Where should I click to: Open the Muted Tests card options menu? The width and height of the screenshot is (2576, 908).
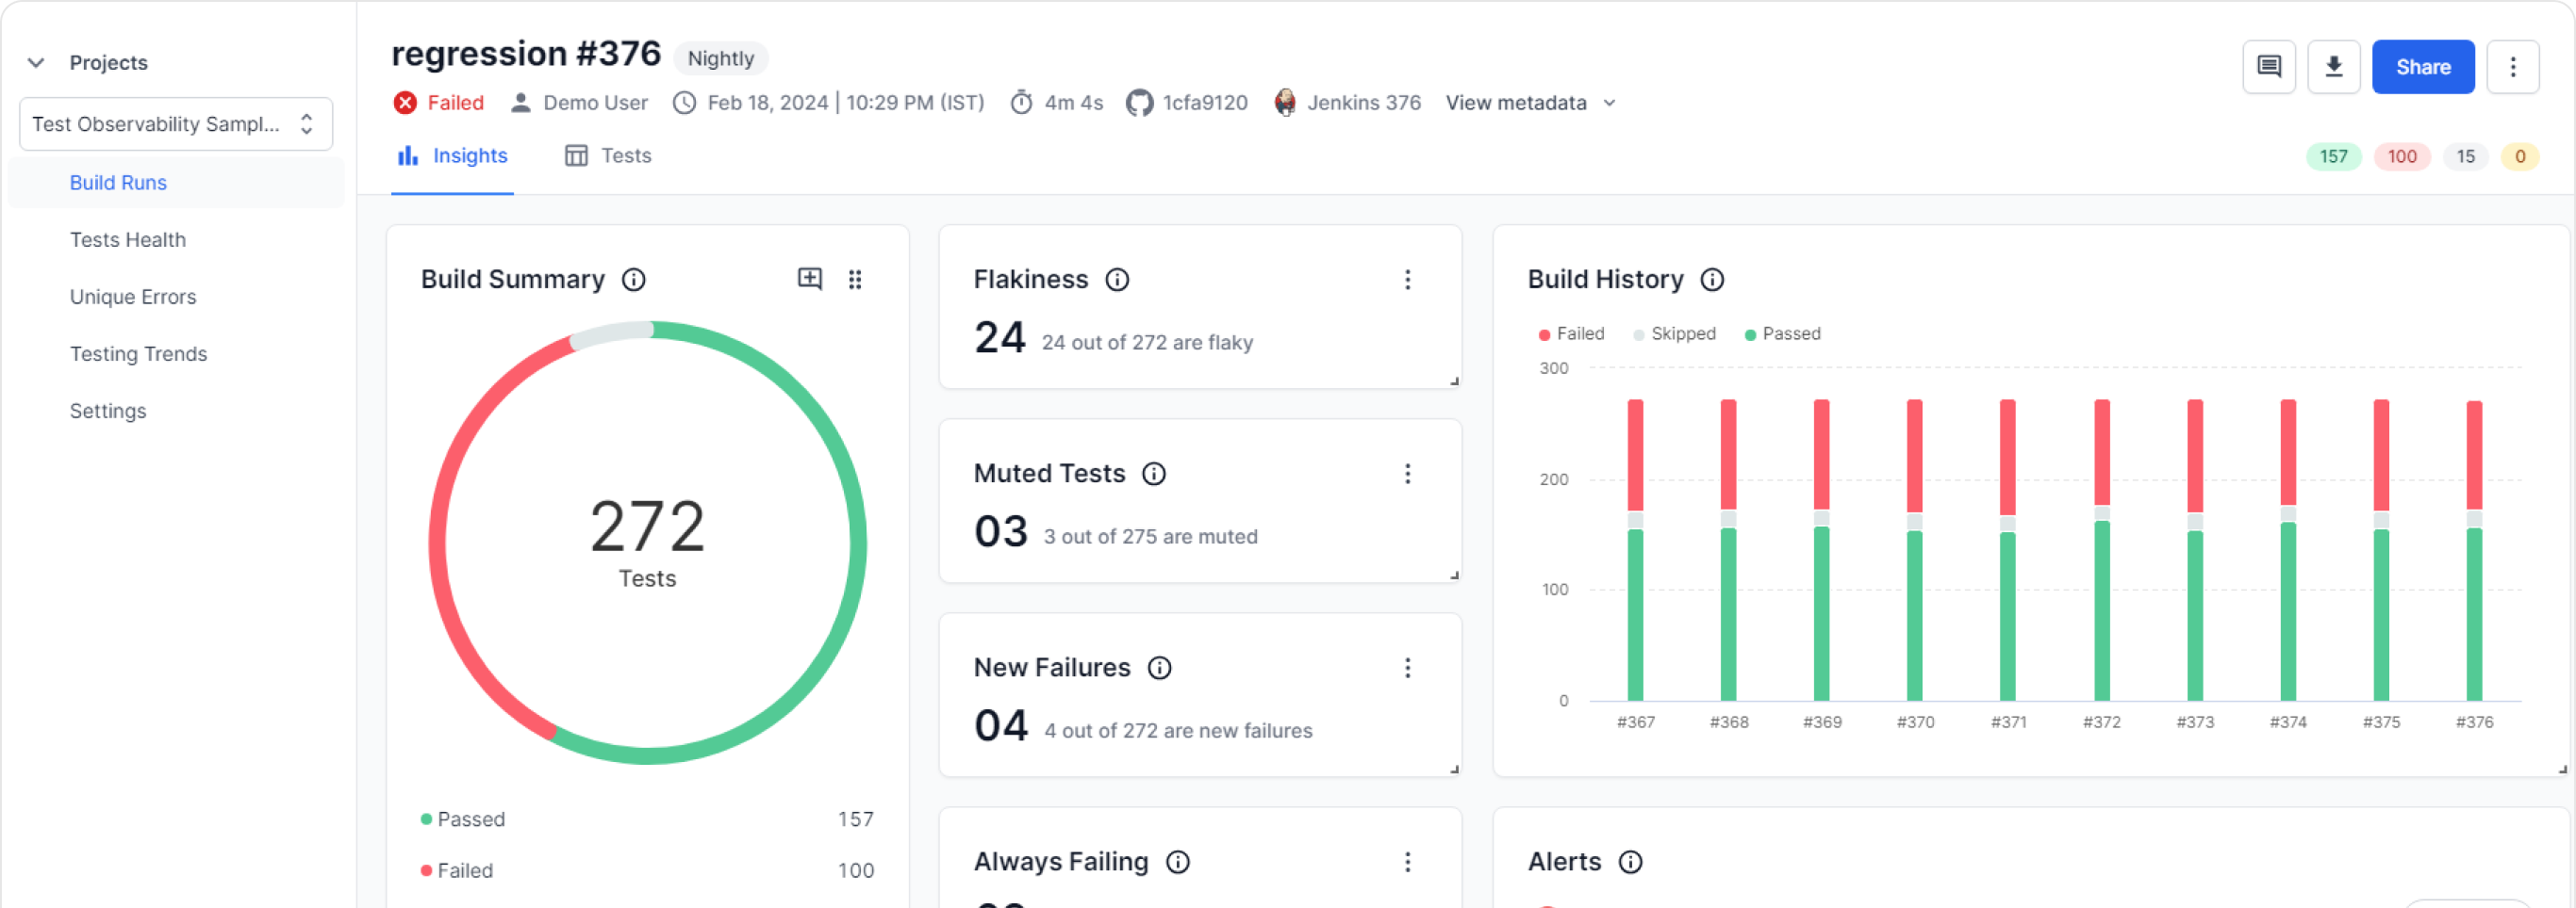pos(1407,474)
